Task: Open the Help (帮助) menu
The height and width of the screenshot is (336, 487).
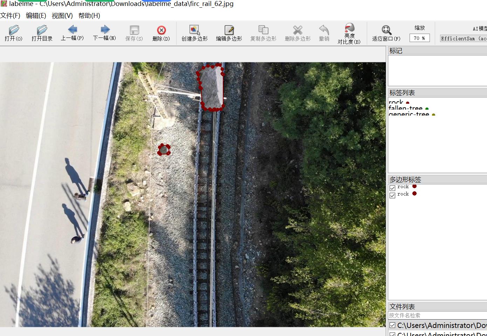Action: (x=89, y=15)
